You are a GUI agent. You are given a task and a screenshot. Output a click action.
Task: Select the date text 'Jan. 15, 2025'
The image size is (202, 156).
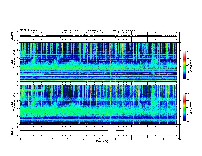[x=71, y=31]
